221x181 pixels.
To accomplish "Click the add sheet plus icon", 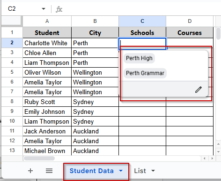I will (x=30, y=171).
